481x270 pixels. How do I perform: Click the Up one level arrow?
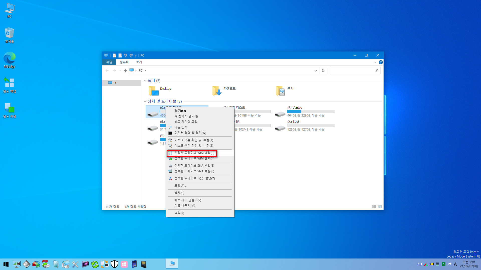click(126, 70)
